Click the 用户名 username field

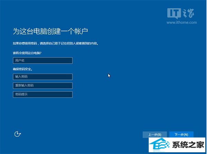pyautogui.click(x=43, y=60)
